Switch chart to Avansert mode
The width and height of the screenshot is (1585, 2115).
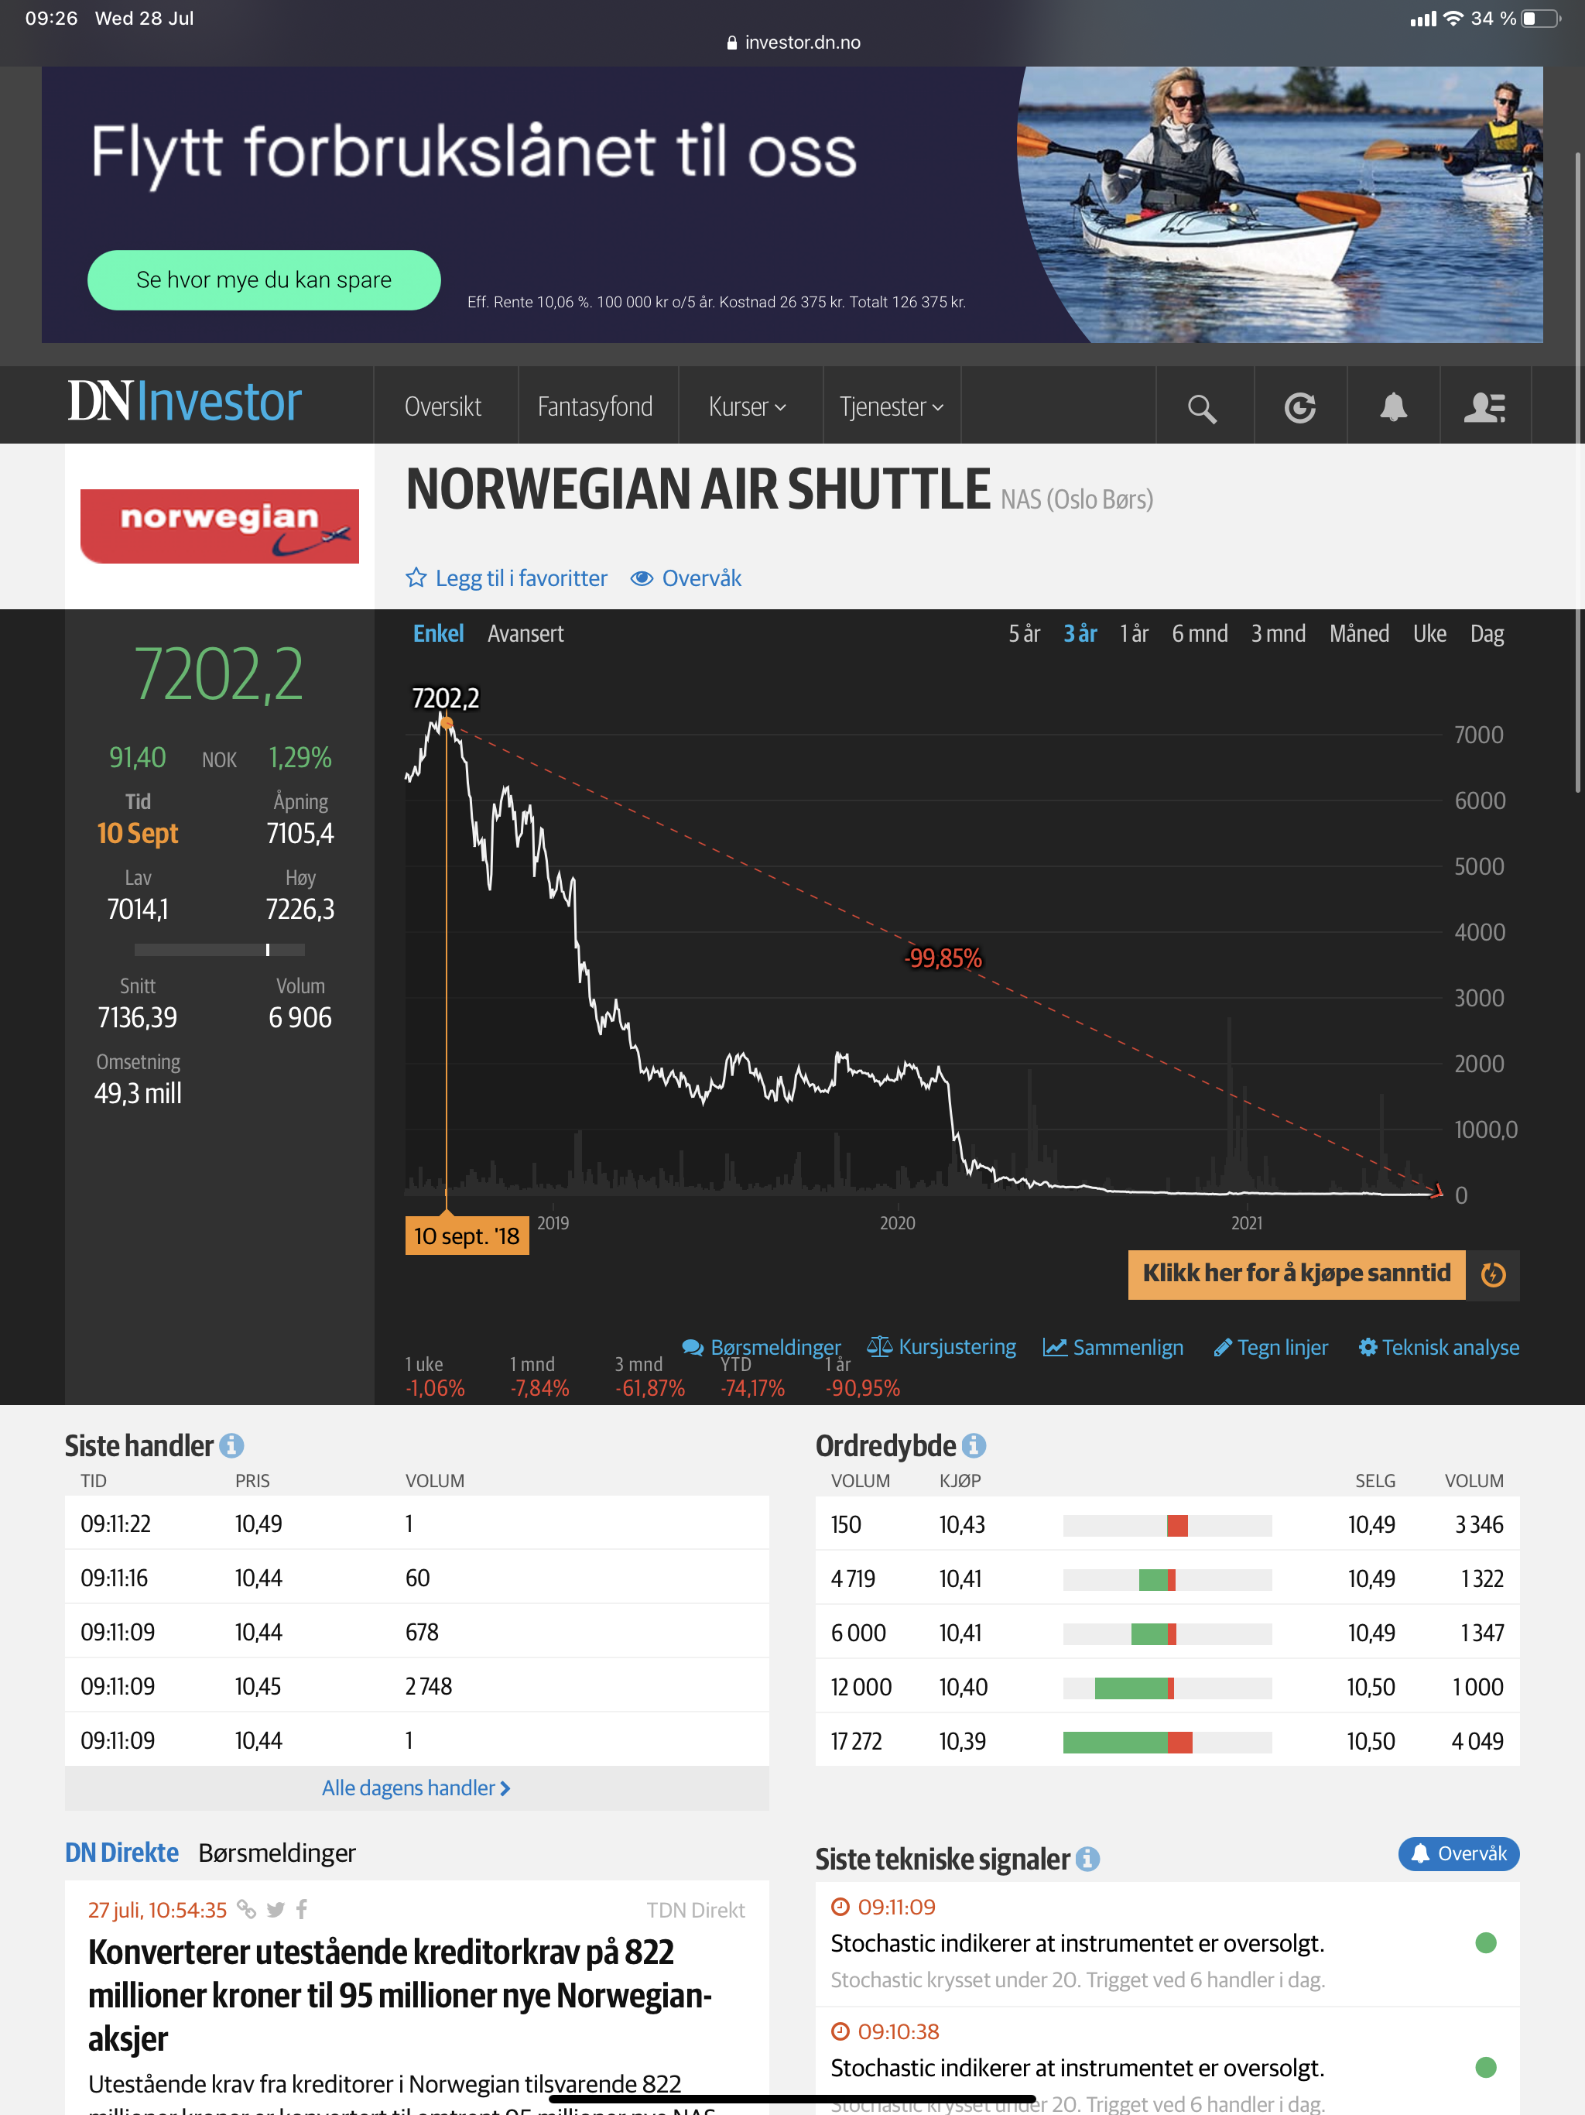pyautogui.click(x=525, y=634)
